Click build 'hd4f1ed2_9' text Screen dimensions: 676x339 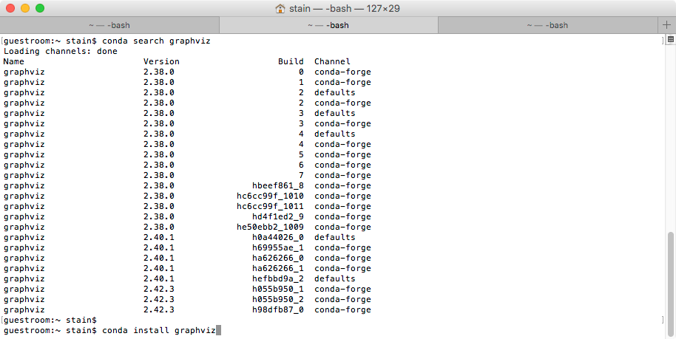(277, 216)
